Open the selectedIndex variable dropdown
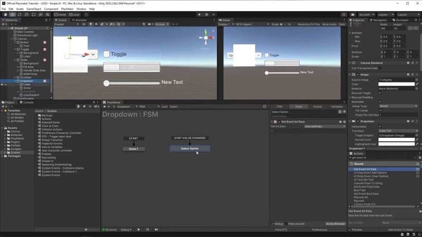Viewport: 422px width, 237px height. (325, 126)
